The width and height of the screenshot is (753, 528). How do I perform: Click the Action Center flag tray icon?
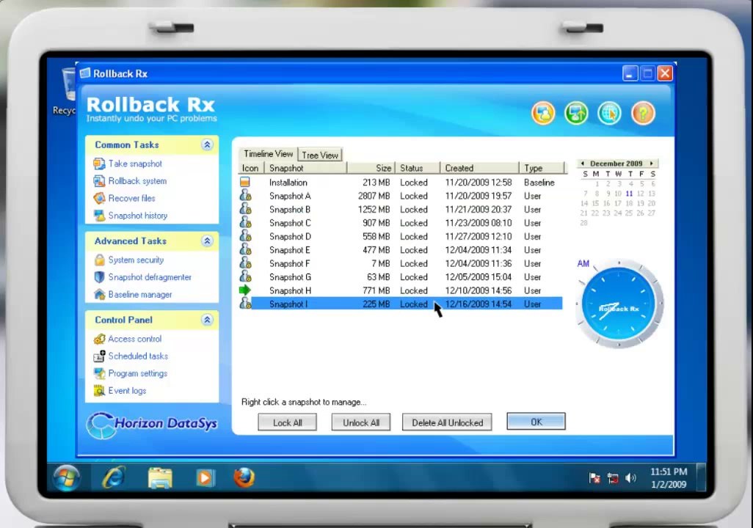(x=594, y=478)
